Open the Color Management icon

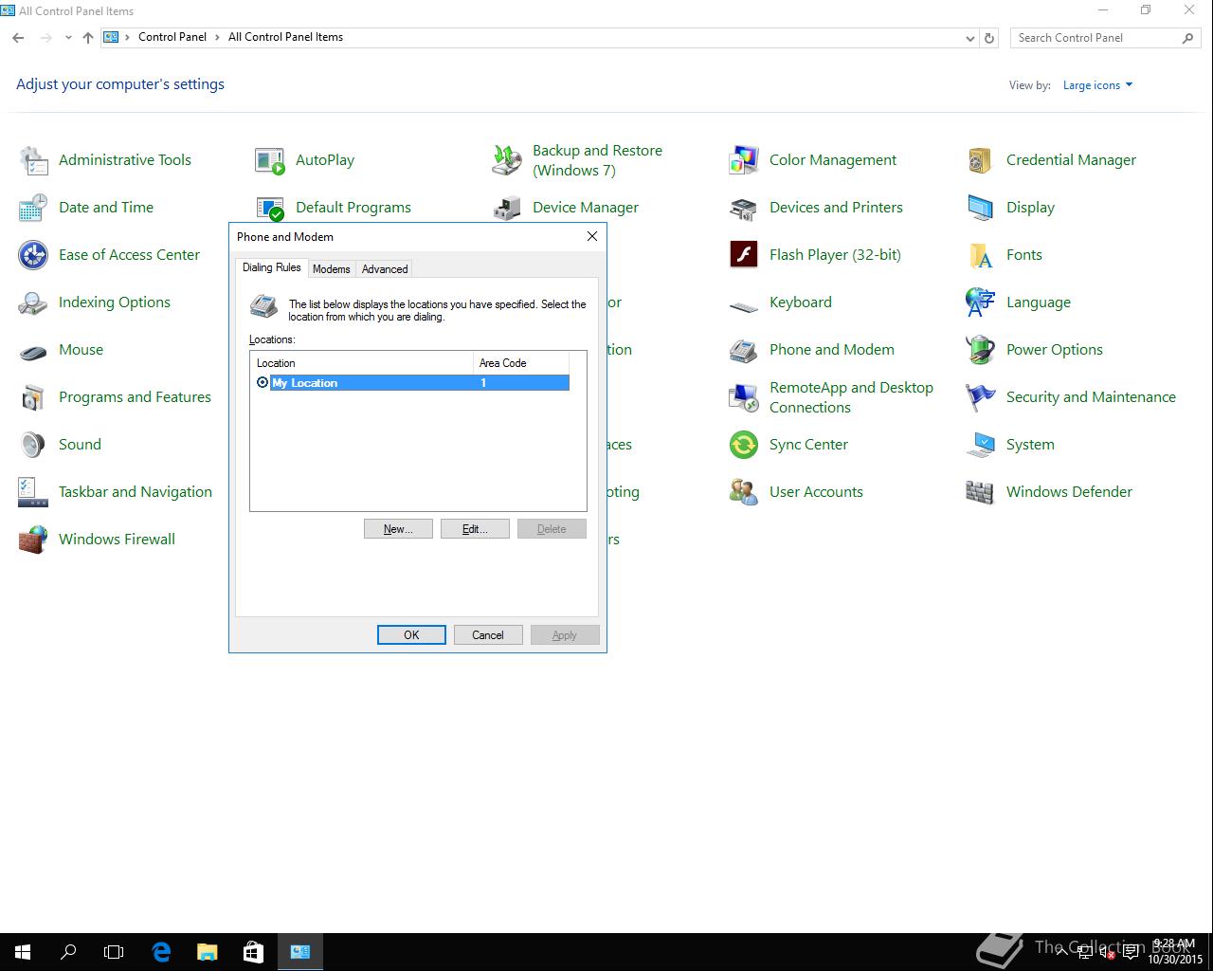(x=744, y=160)
